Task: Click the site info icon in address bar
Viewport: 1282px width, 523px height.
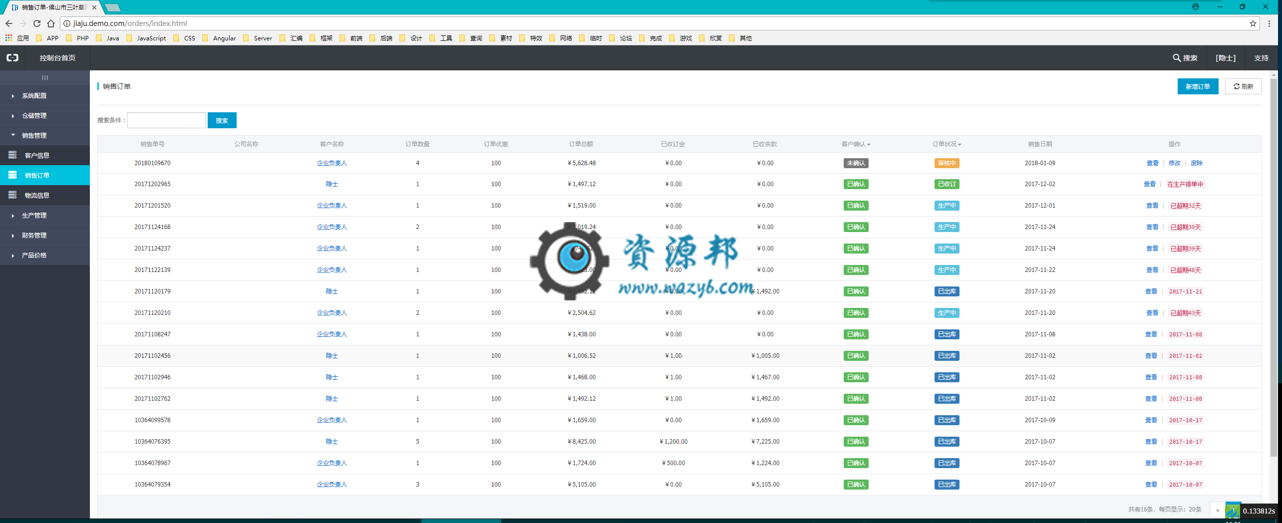Action: pyautogui.click(x=67, y=23)
